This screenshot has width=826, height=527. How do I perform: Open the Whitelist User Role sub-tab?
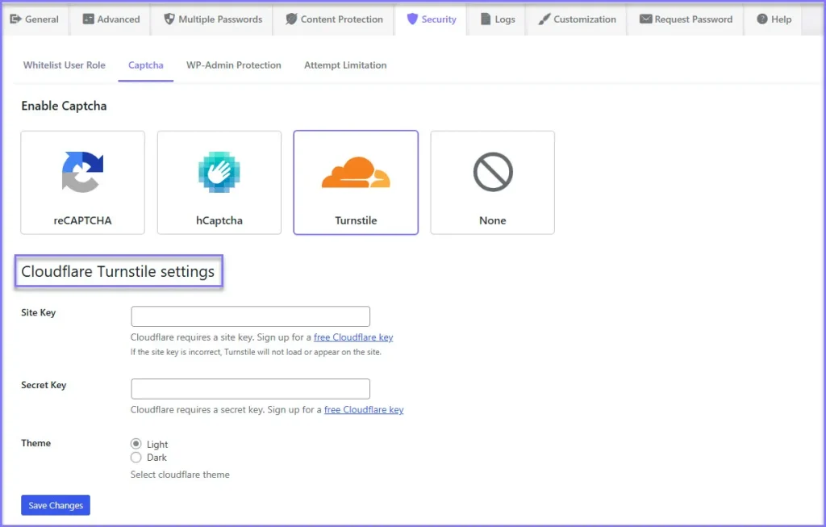pos(64,65)
